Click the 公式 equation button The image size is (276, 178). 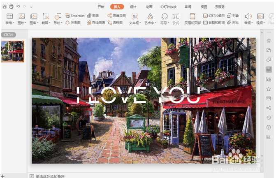pyautogui.click(x=176, y=19)
